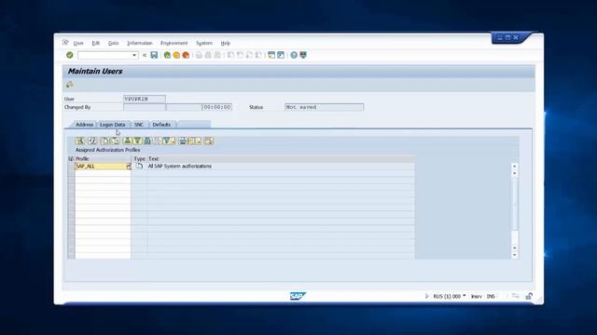Click the select-all icon beside Profile header
The image size is (597, 335).
[71, 159]
